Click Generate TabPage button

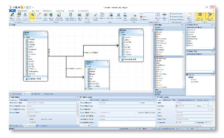coord(177,19)
